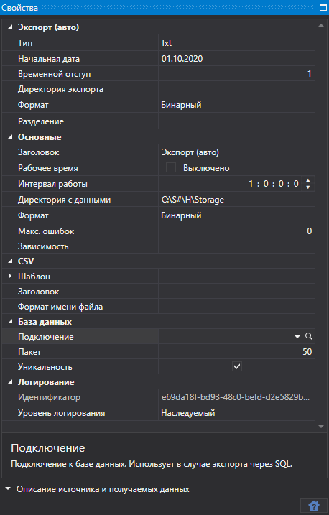Collapse the CSV group
This screenshot has height=515, width=329.
(10, 261)
